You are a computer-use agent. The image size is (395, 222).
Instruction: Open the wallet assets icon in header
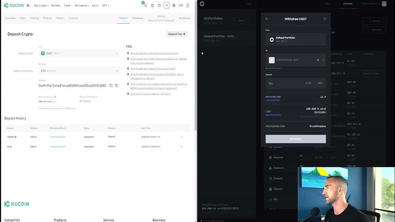[x=159, y=6]
